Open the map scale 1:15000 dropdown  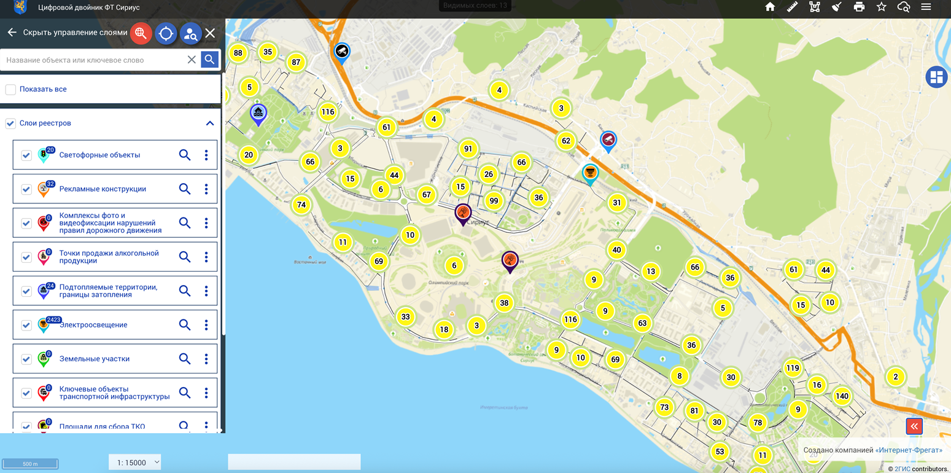135,462
